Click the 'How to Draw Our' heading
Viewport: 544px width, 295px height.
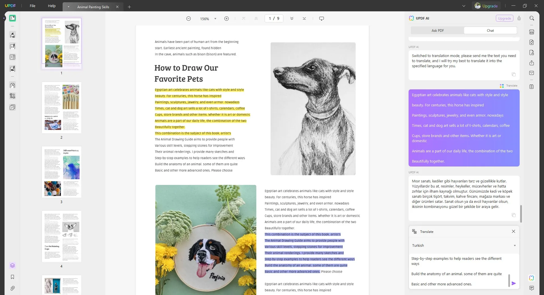pyautogui.click(x=186, y=68)
